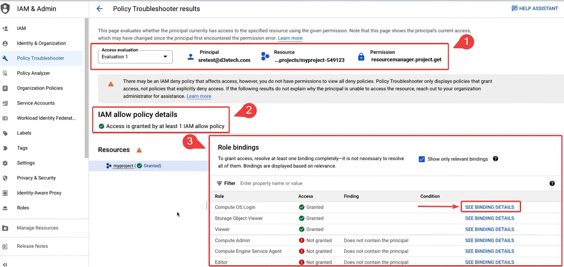See binding details for Compute Admin

[490, 240]
